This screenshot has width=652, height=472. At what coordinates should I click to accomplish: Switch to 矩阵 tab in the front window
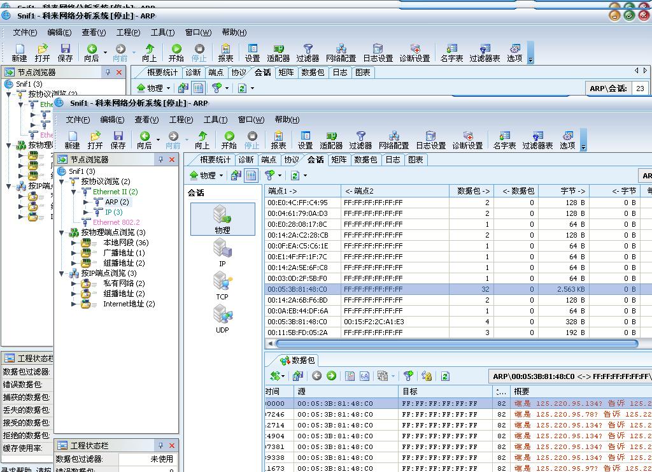point(339,160)
